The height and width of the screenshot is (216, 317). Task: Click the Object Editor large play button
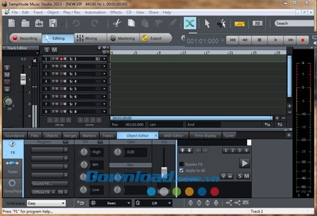coord(244,163)
